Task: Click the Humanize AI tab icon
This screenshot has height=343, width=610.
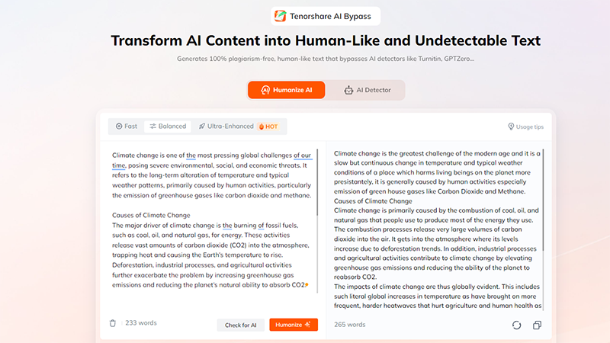Action: click(x=265, y=90)
